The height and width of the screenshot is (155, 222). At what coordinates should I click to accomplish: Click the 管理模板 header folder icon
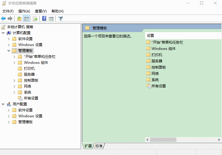tap(87, 28)
